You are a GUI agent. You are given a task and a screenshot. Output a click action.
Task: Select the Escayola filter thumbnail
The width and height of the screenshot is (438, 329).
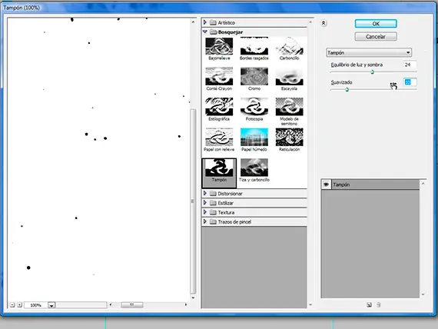(x=289, y=77)
